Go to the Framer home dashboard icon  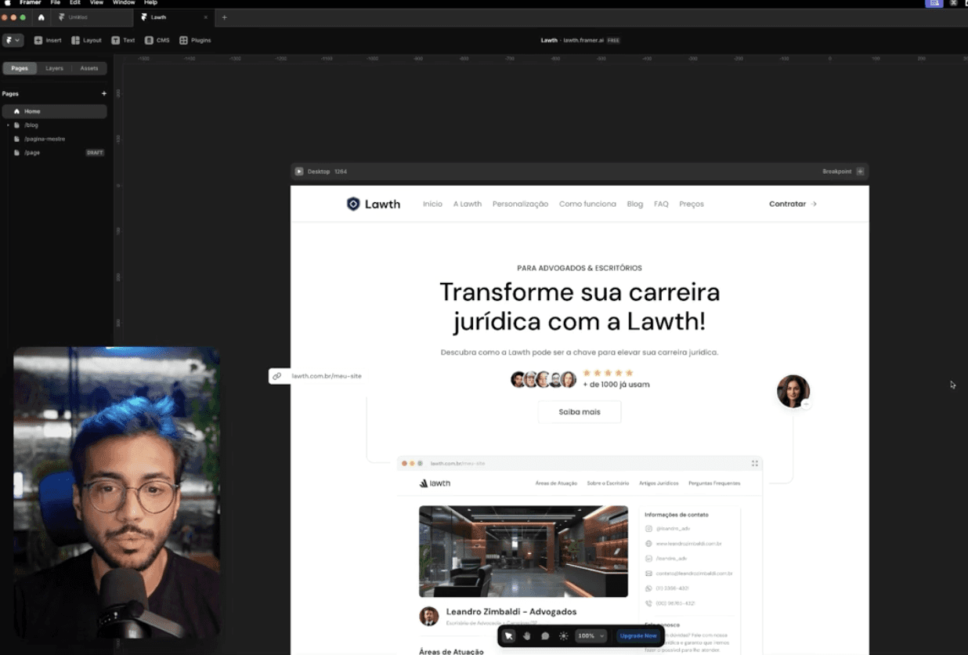pos(42,17)
